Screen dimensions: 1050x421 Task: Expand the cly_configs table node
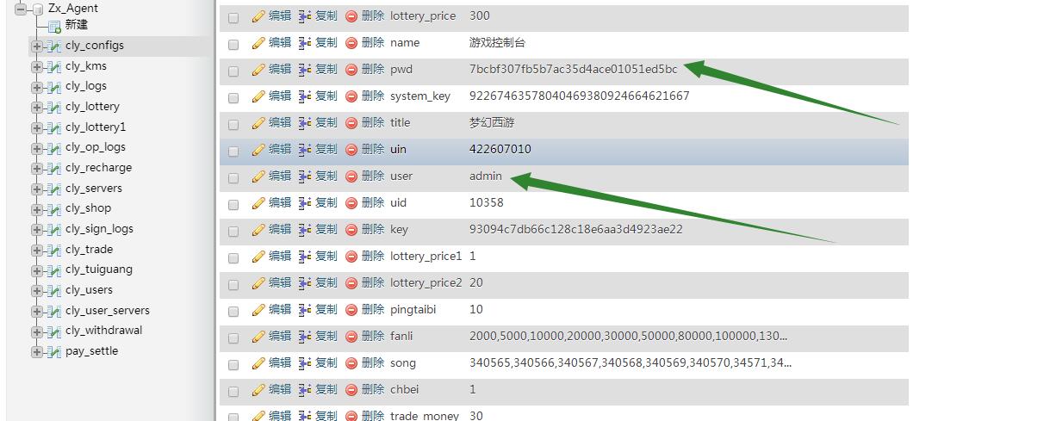(x=37, y=46)
